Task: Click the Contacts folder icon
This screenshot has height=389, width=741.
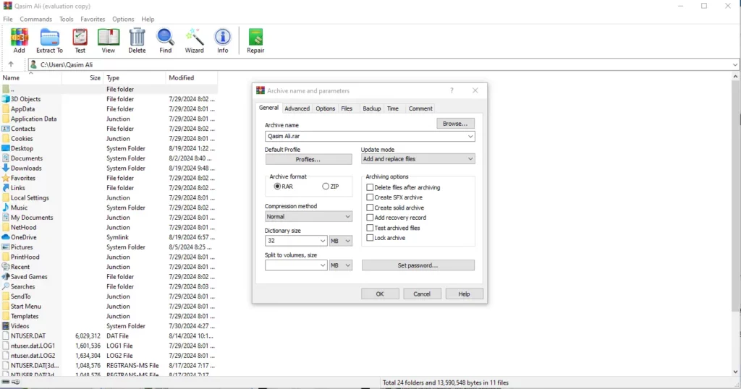Action: 6,129
